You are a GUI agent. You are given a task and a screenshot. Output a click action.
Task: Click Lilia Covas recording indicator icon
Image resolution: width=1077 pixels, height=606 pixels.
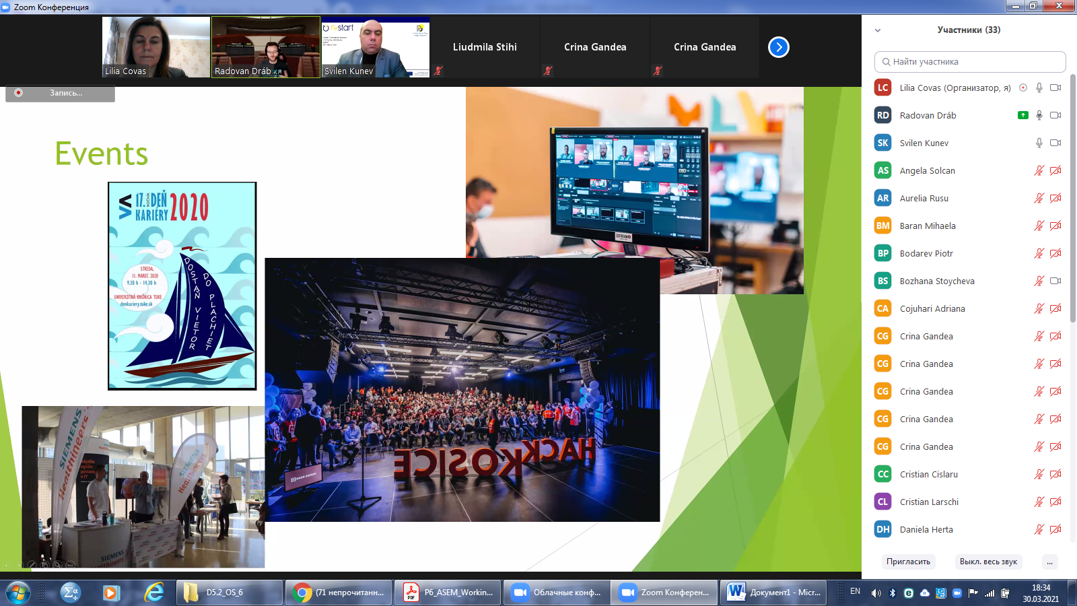[1023, 88]
